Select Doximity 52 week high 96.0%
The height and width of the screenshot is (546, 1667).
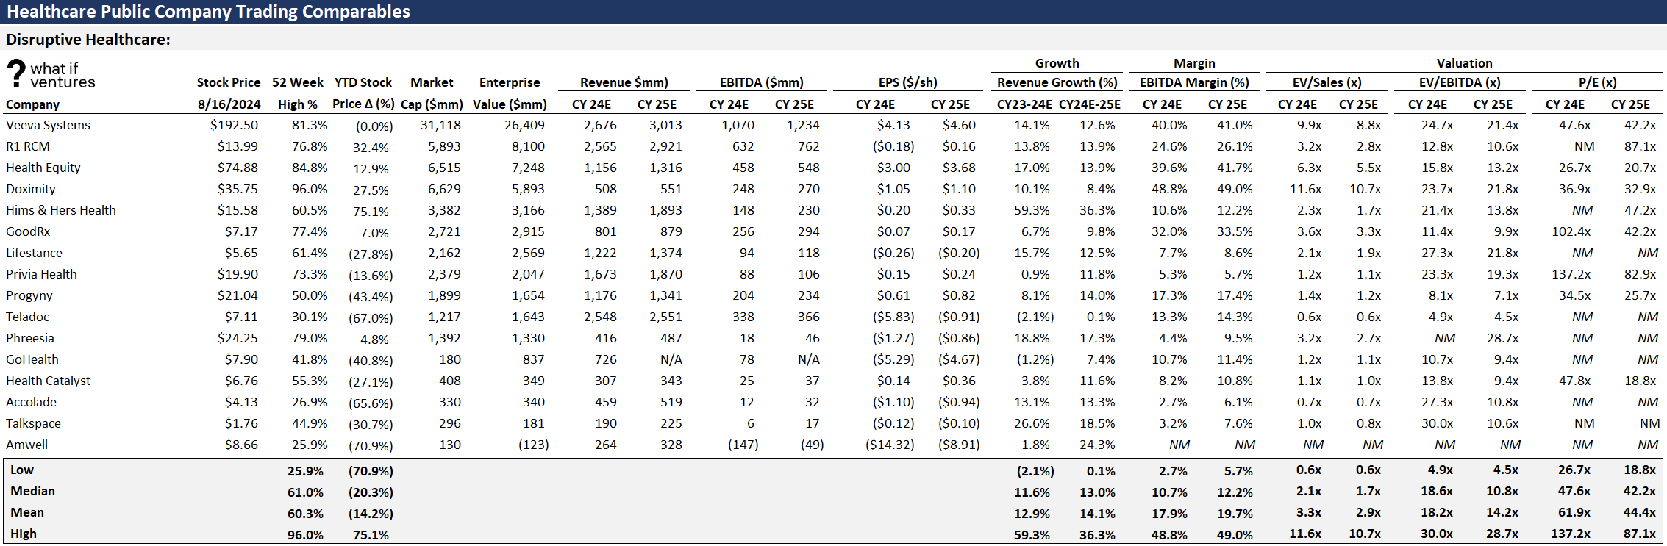pos(310,189)
